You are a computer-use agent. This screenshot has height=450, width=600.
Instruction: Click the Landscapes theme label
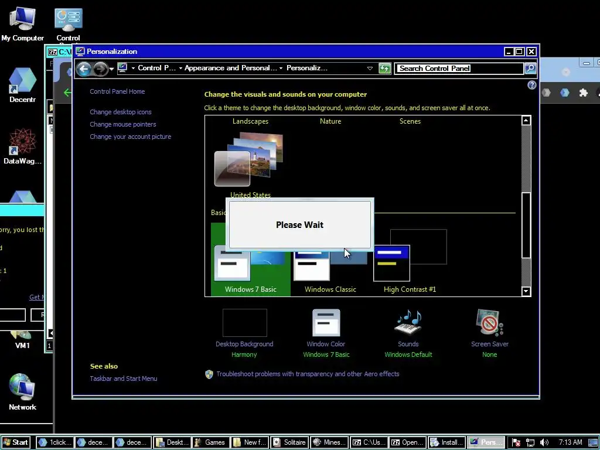tap(250, 121)
